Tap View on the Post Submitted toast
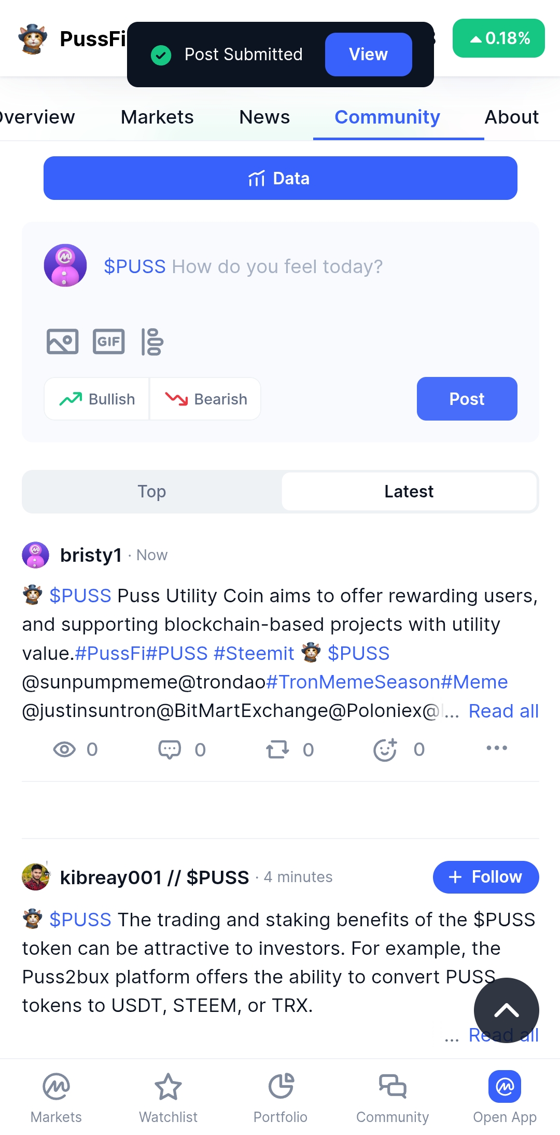The width and height of the screenshot is (560, 1135). coord(369,55)
